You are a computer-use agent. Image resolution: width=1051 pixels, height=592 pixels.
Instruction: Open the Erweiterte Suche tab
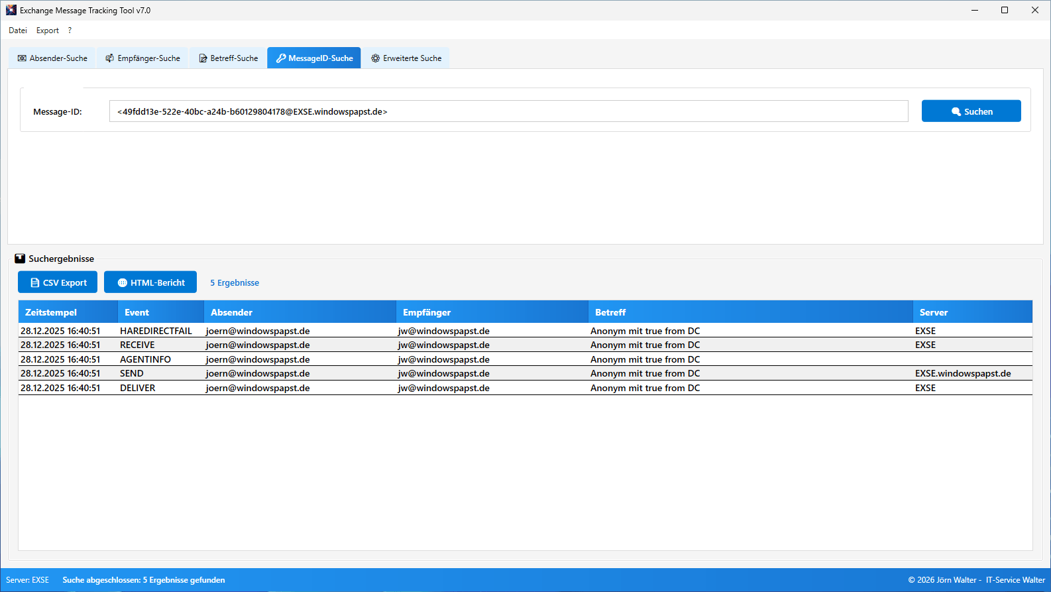point(406,58)
